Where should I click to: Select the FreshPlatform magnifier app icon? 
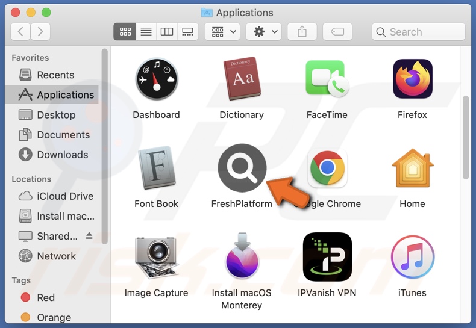coord(242,168)
